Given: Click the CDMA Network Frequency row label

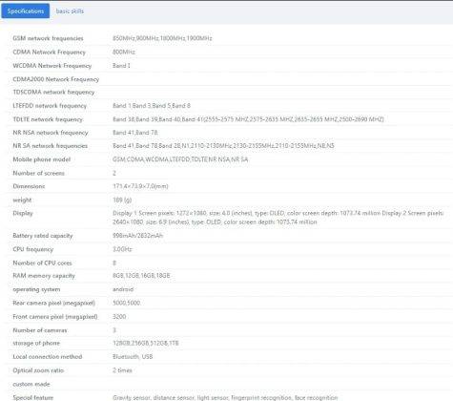Looking at the screenshot, I should pyautogui.click(x=50, y=53).
